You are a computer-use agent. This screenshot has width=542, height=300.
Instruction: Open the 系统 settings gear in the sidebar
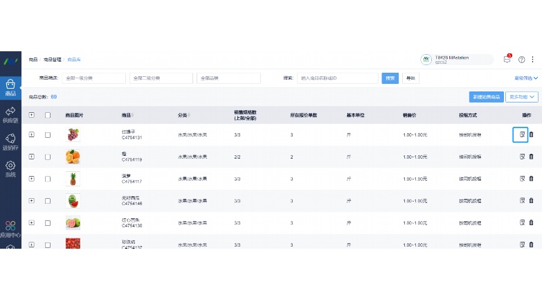coord(10,169)
